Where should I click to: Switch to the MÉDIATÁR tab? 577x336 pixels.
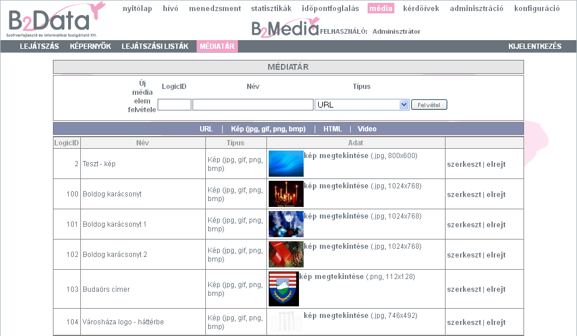[x=216, y=46]
